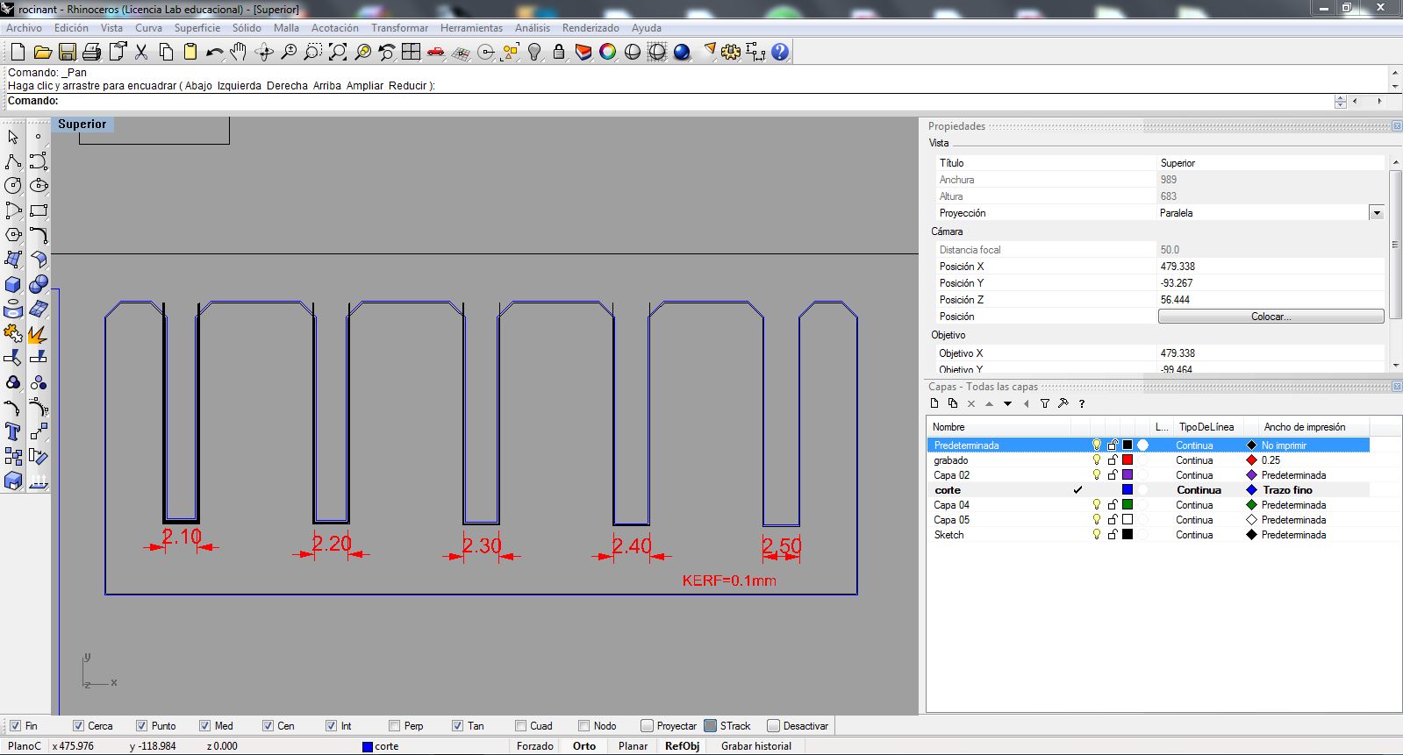
Task: Click the New file icon
Action: (18, 52)
